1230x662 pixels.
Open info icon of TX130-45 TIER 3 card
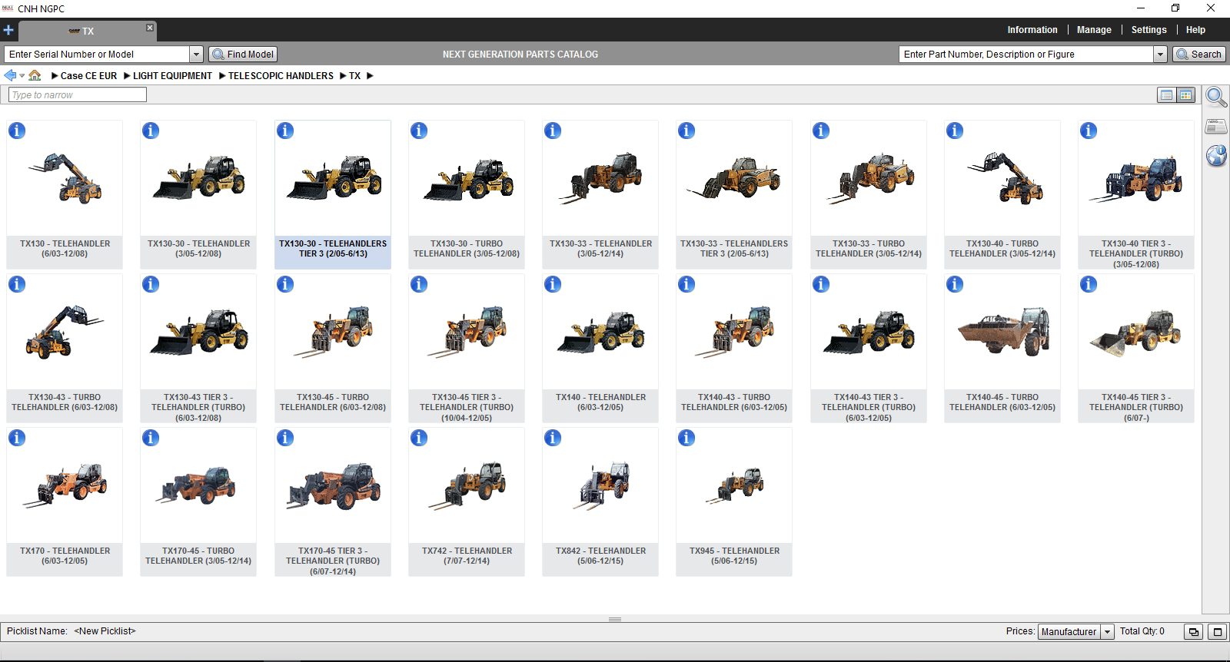click(419, 284)
